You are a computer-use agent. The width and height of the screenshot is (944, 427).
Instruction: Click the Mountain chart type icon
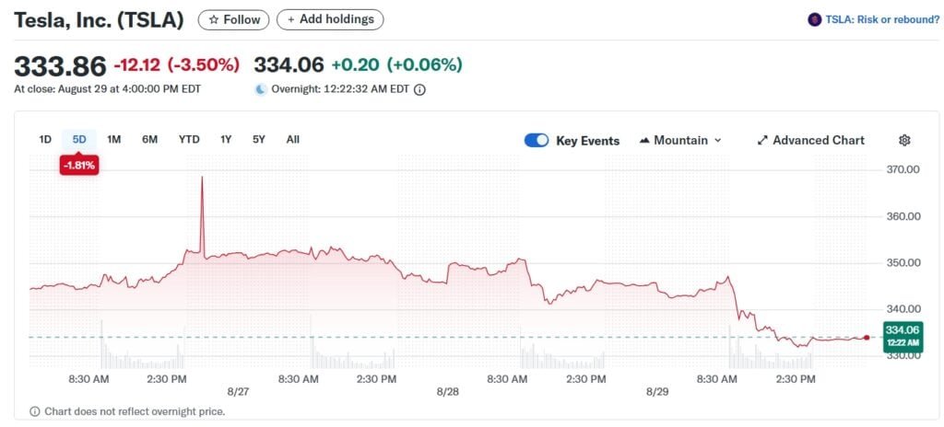pyautogui.click(x=643, y=141)
